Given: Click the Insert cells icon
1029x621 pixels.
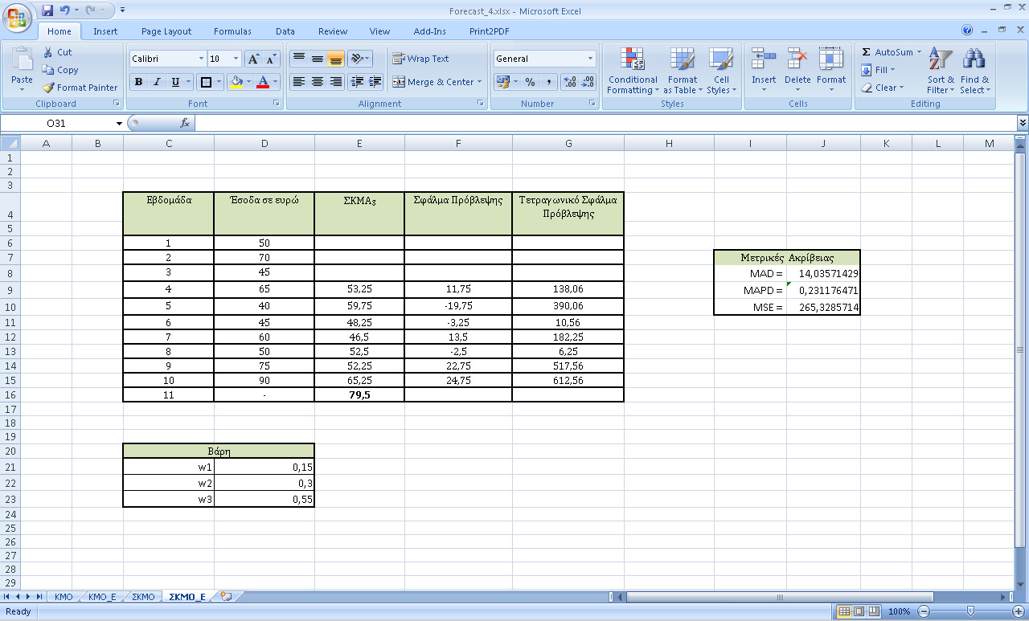Looking at the screenshot, I should (763, 59).
